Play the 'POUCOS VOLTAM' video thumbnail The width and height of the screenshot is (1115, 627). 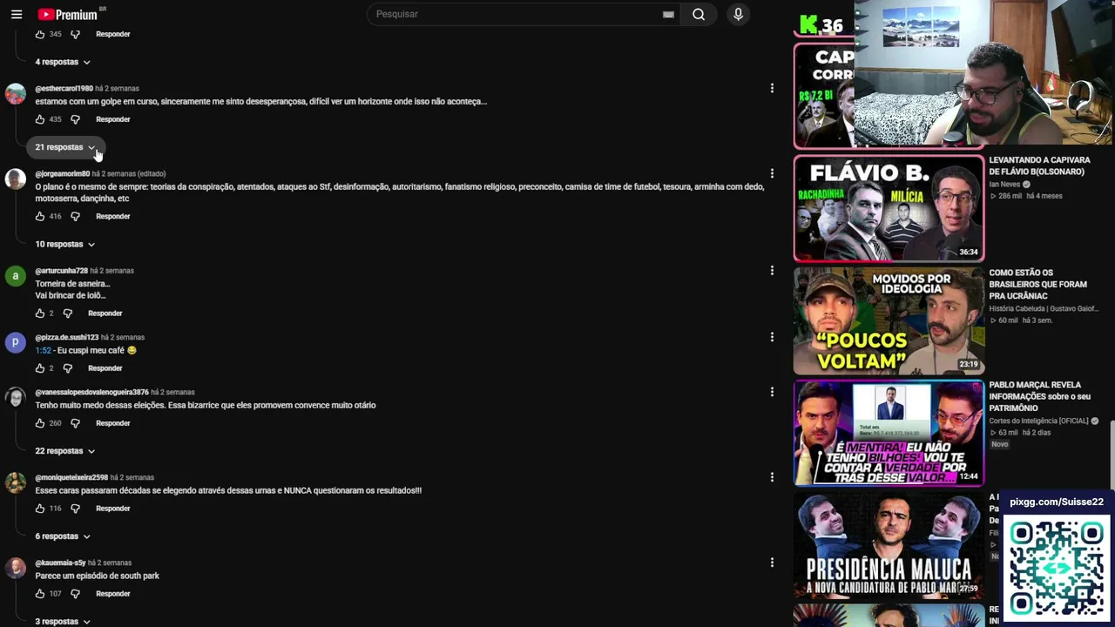coord(889,320)
